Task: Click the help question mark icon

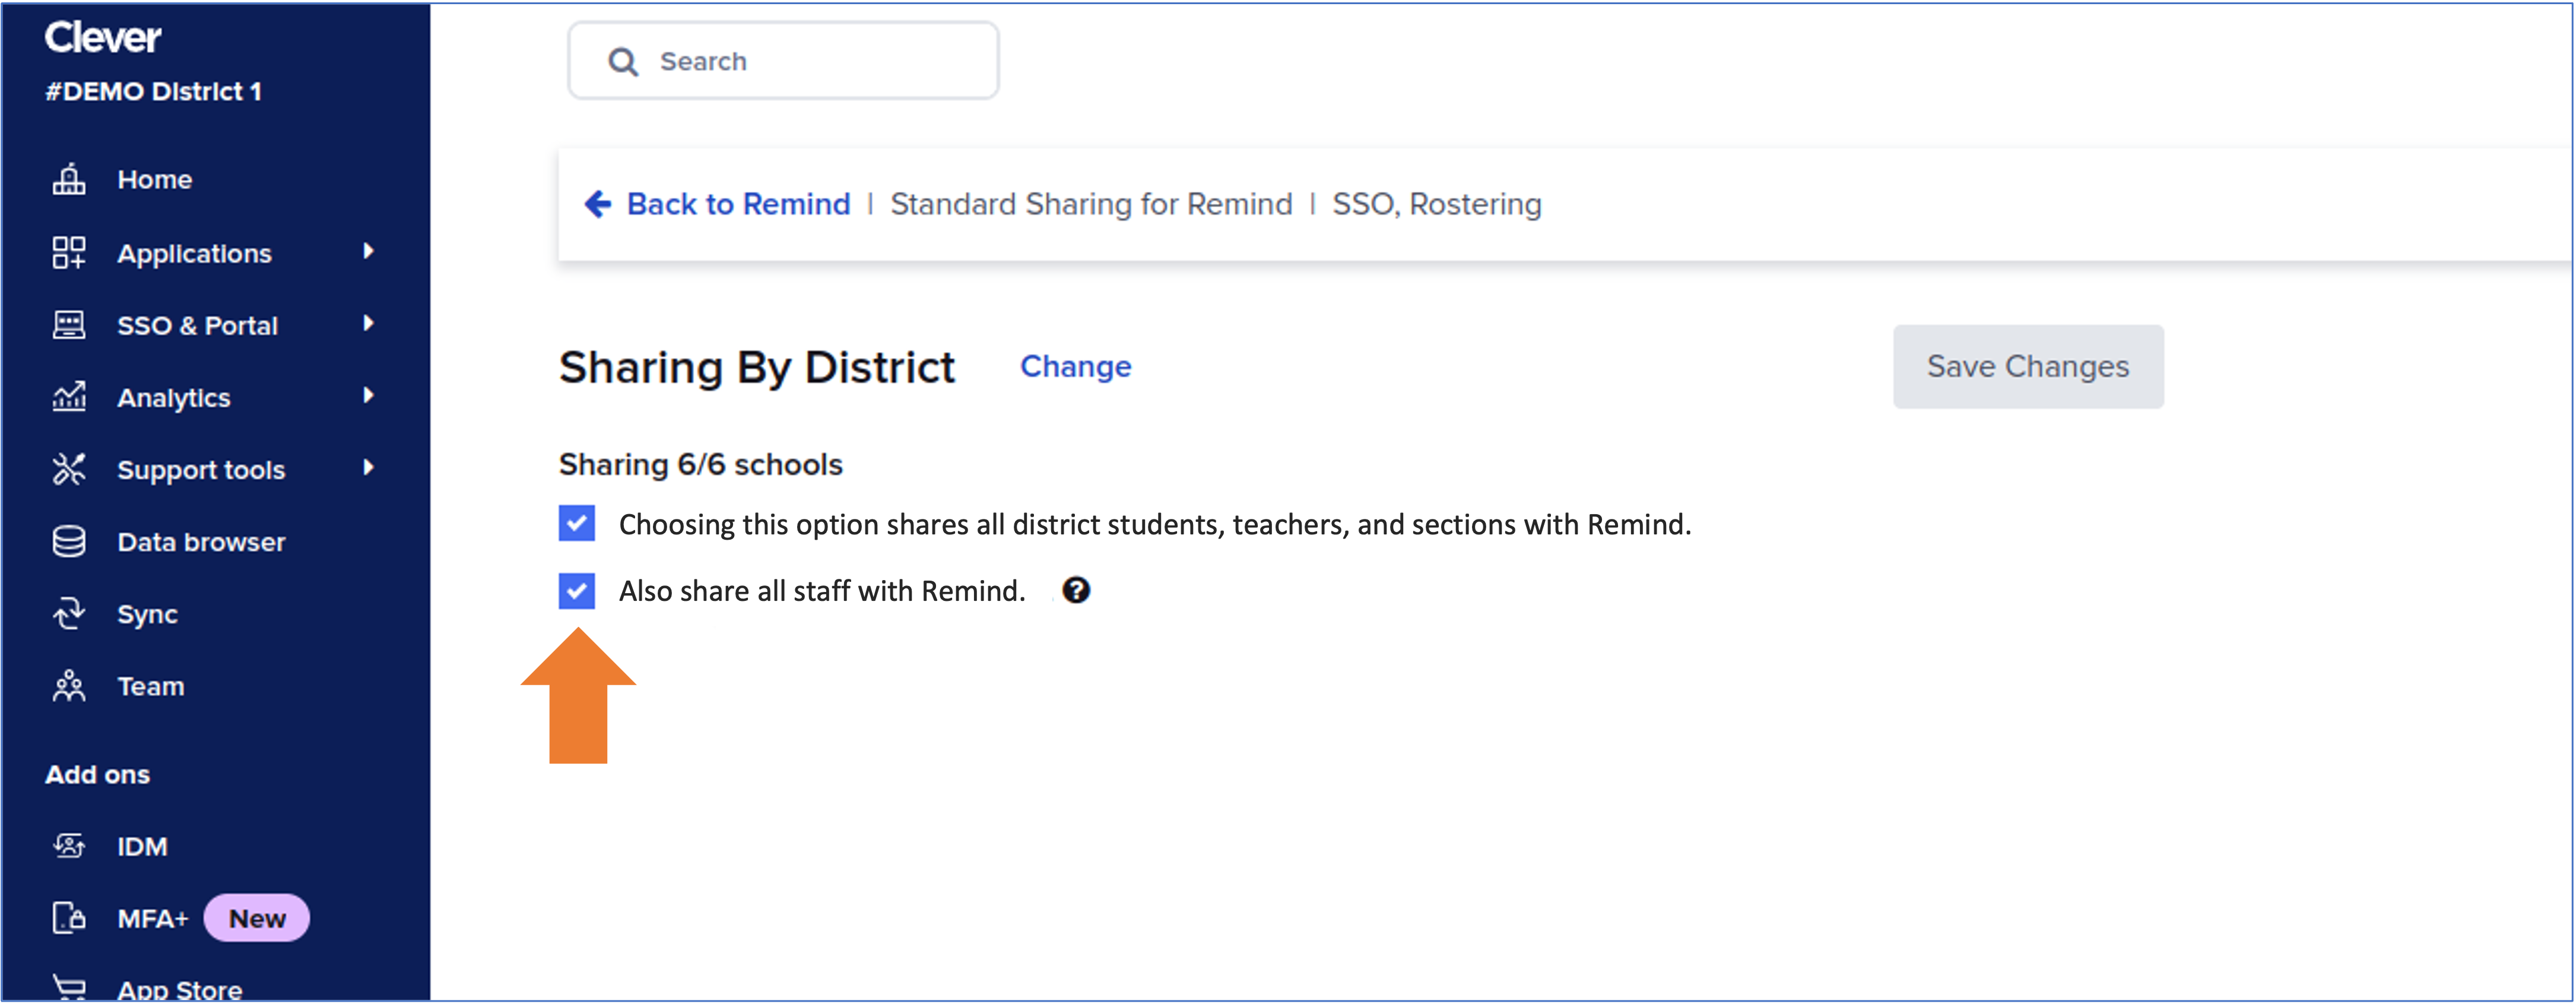Action: (x=1076, y=591)
